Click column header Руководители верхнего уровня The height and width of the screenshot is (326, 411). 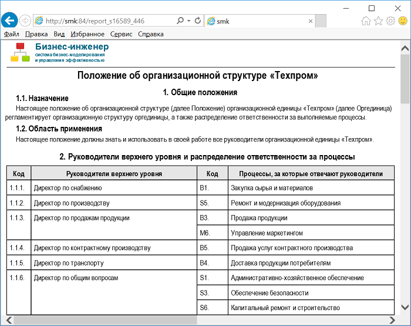tap(114, 174)
